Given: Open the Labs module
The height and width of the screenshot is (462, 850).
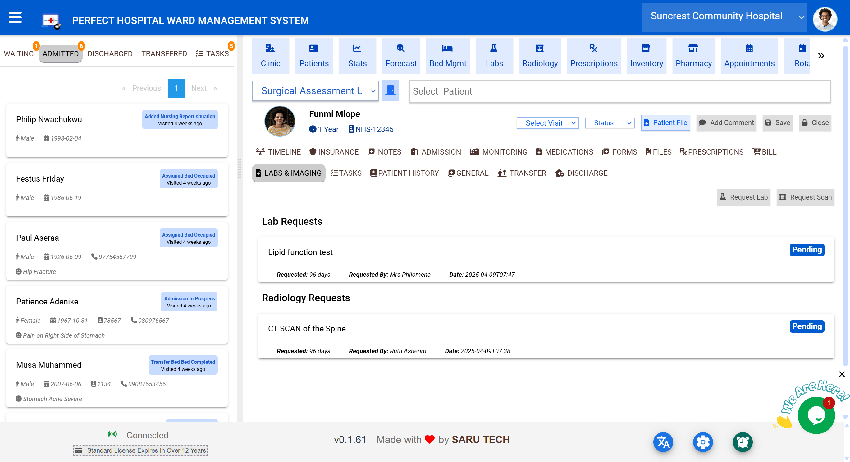Looking at the screenshot, I should [494, 56].
